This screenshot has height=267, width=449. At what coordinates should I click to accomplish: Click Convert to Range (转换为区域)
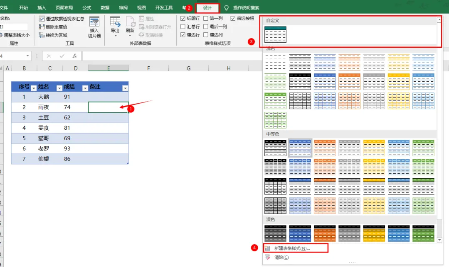tap(53, 35)
